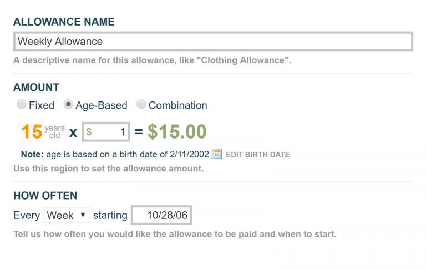Click the Fixed option label

[x=42, y=105]
